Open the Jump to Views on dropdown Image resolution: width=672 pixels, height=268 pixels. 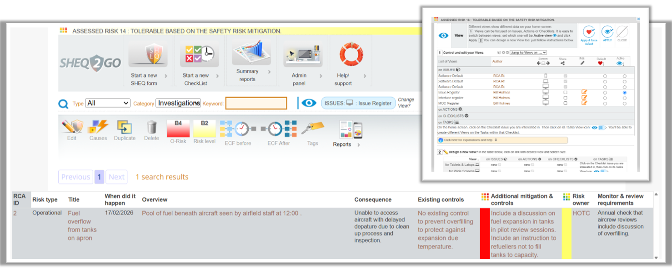coord(528,53)
